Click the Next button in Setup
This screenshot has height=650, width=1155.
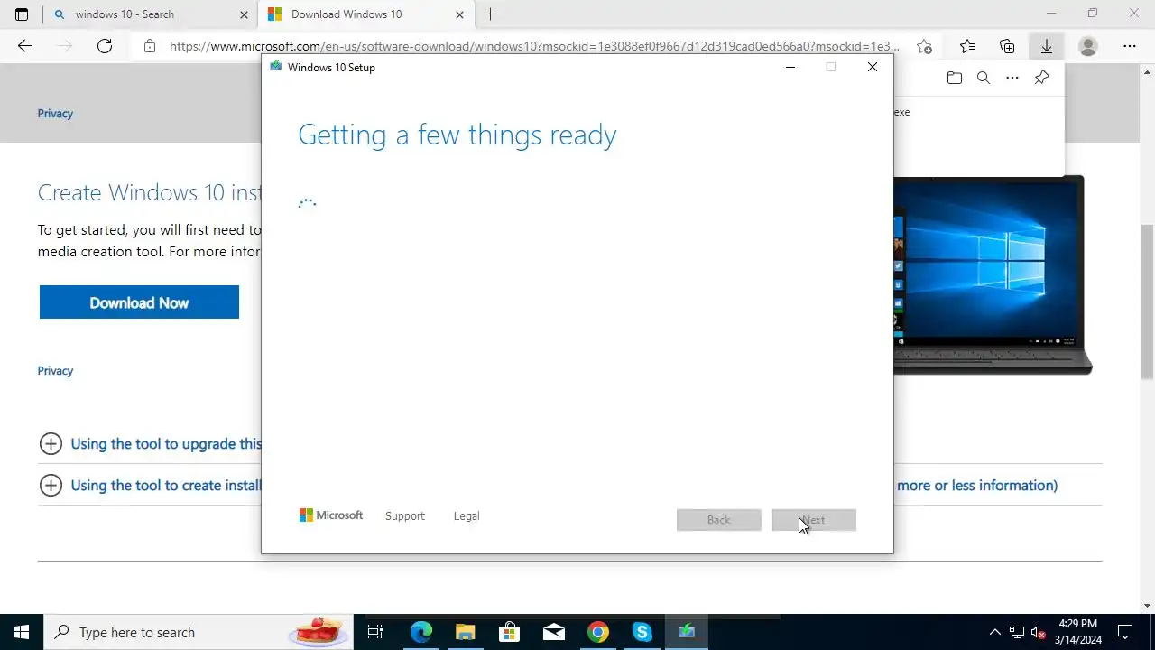coord(814,520)
